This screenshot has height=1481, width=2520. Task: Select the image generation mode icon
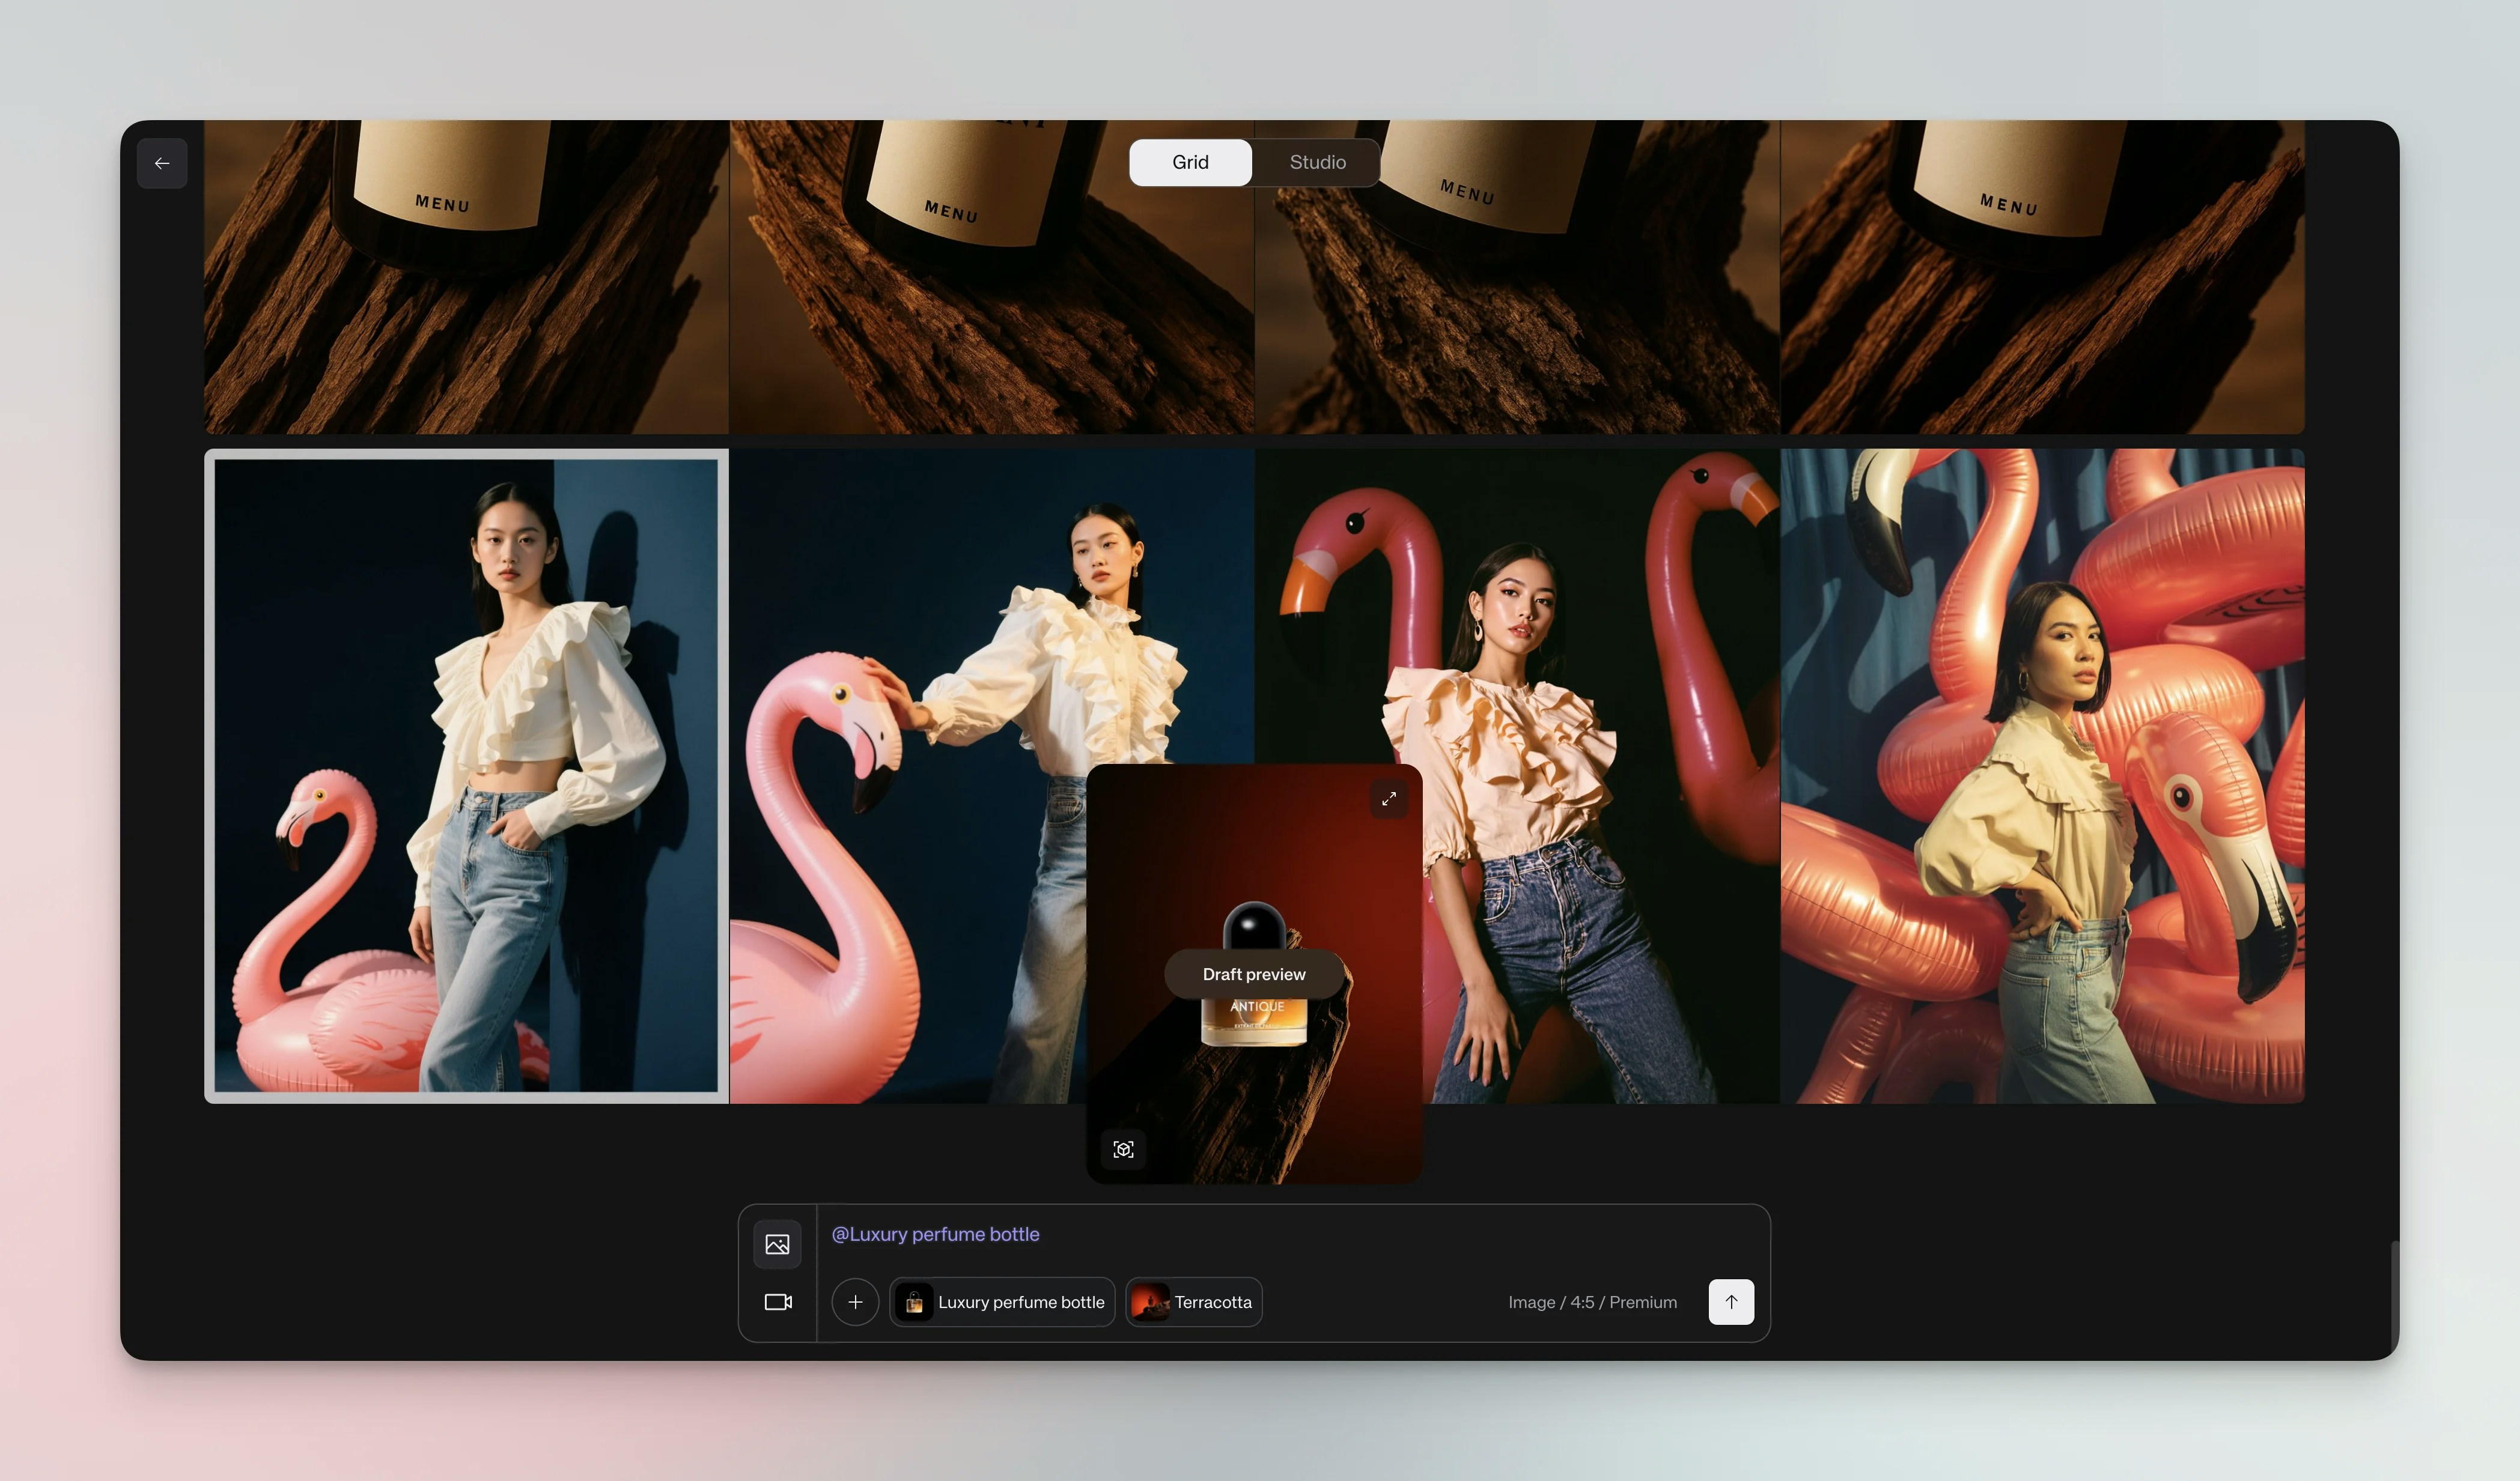click(x=777, y=1244)
